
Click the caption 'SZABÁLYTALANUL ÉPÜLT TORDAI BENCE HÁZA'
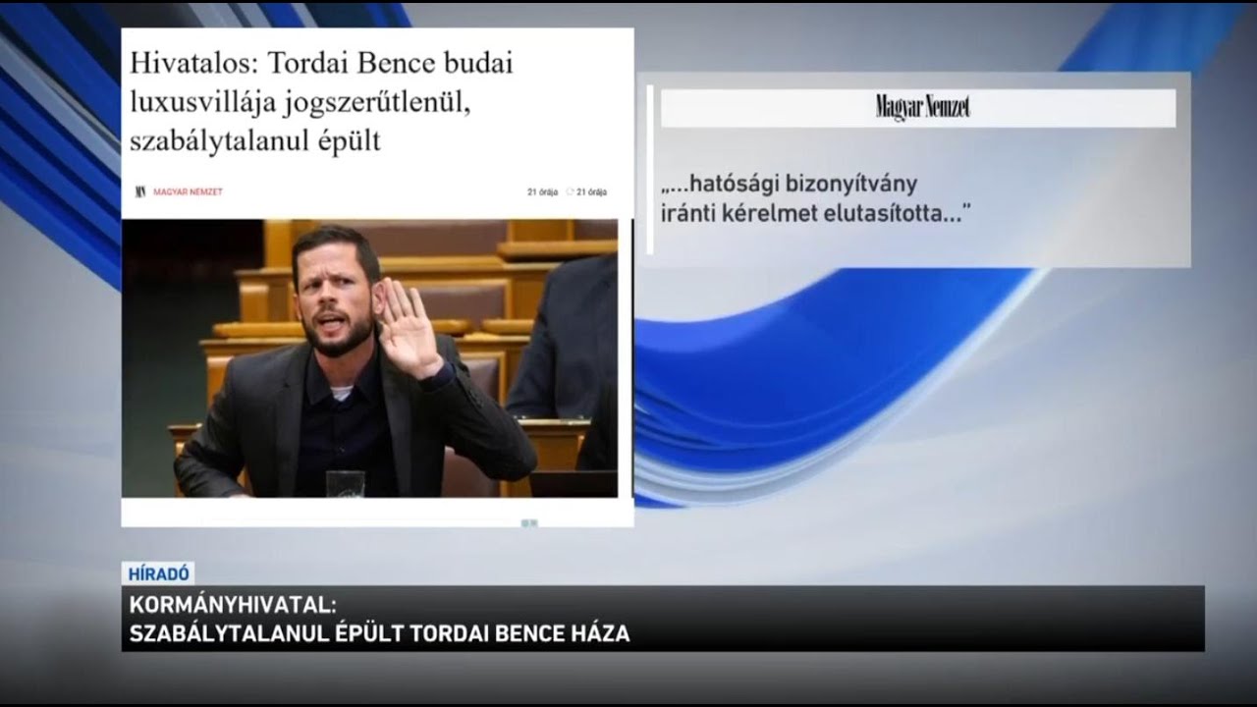tap(379, 634)
